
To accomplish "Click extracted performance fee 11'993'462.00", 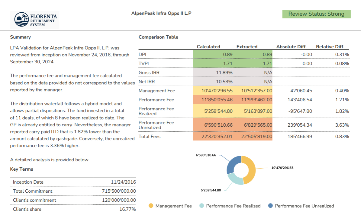I will click(257, 100).
